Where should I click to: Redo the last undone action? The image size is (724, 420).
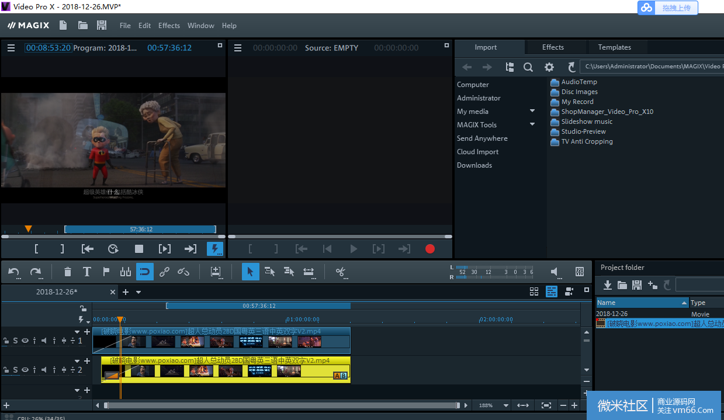36,272
